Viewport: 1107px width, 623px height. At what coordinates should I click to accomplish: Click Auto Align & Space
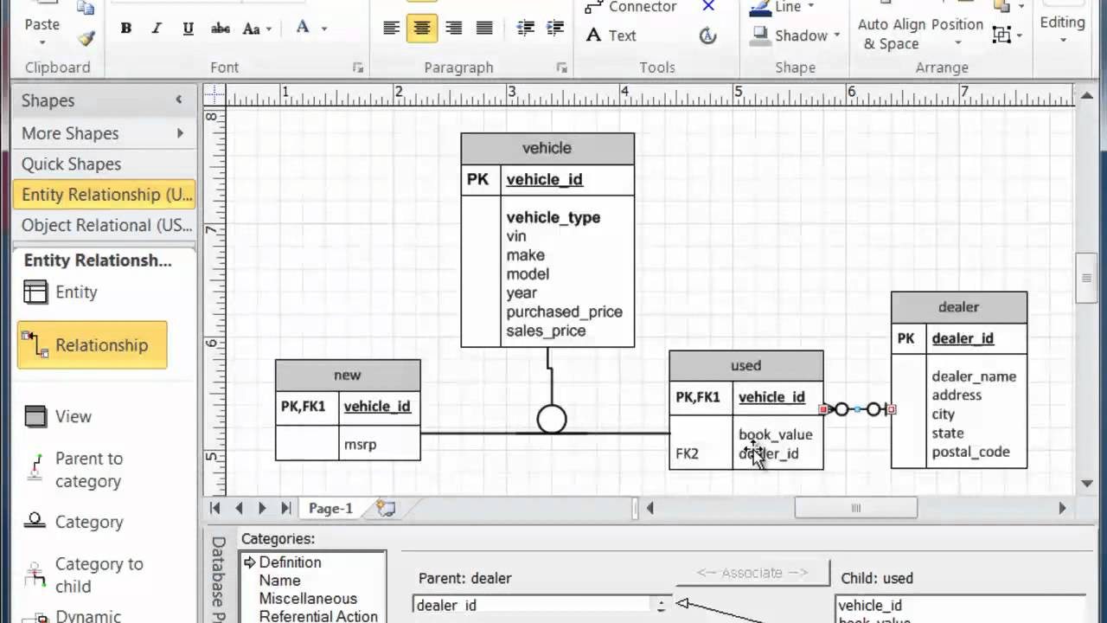click(892, 34)
